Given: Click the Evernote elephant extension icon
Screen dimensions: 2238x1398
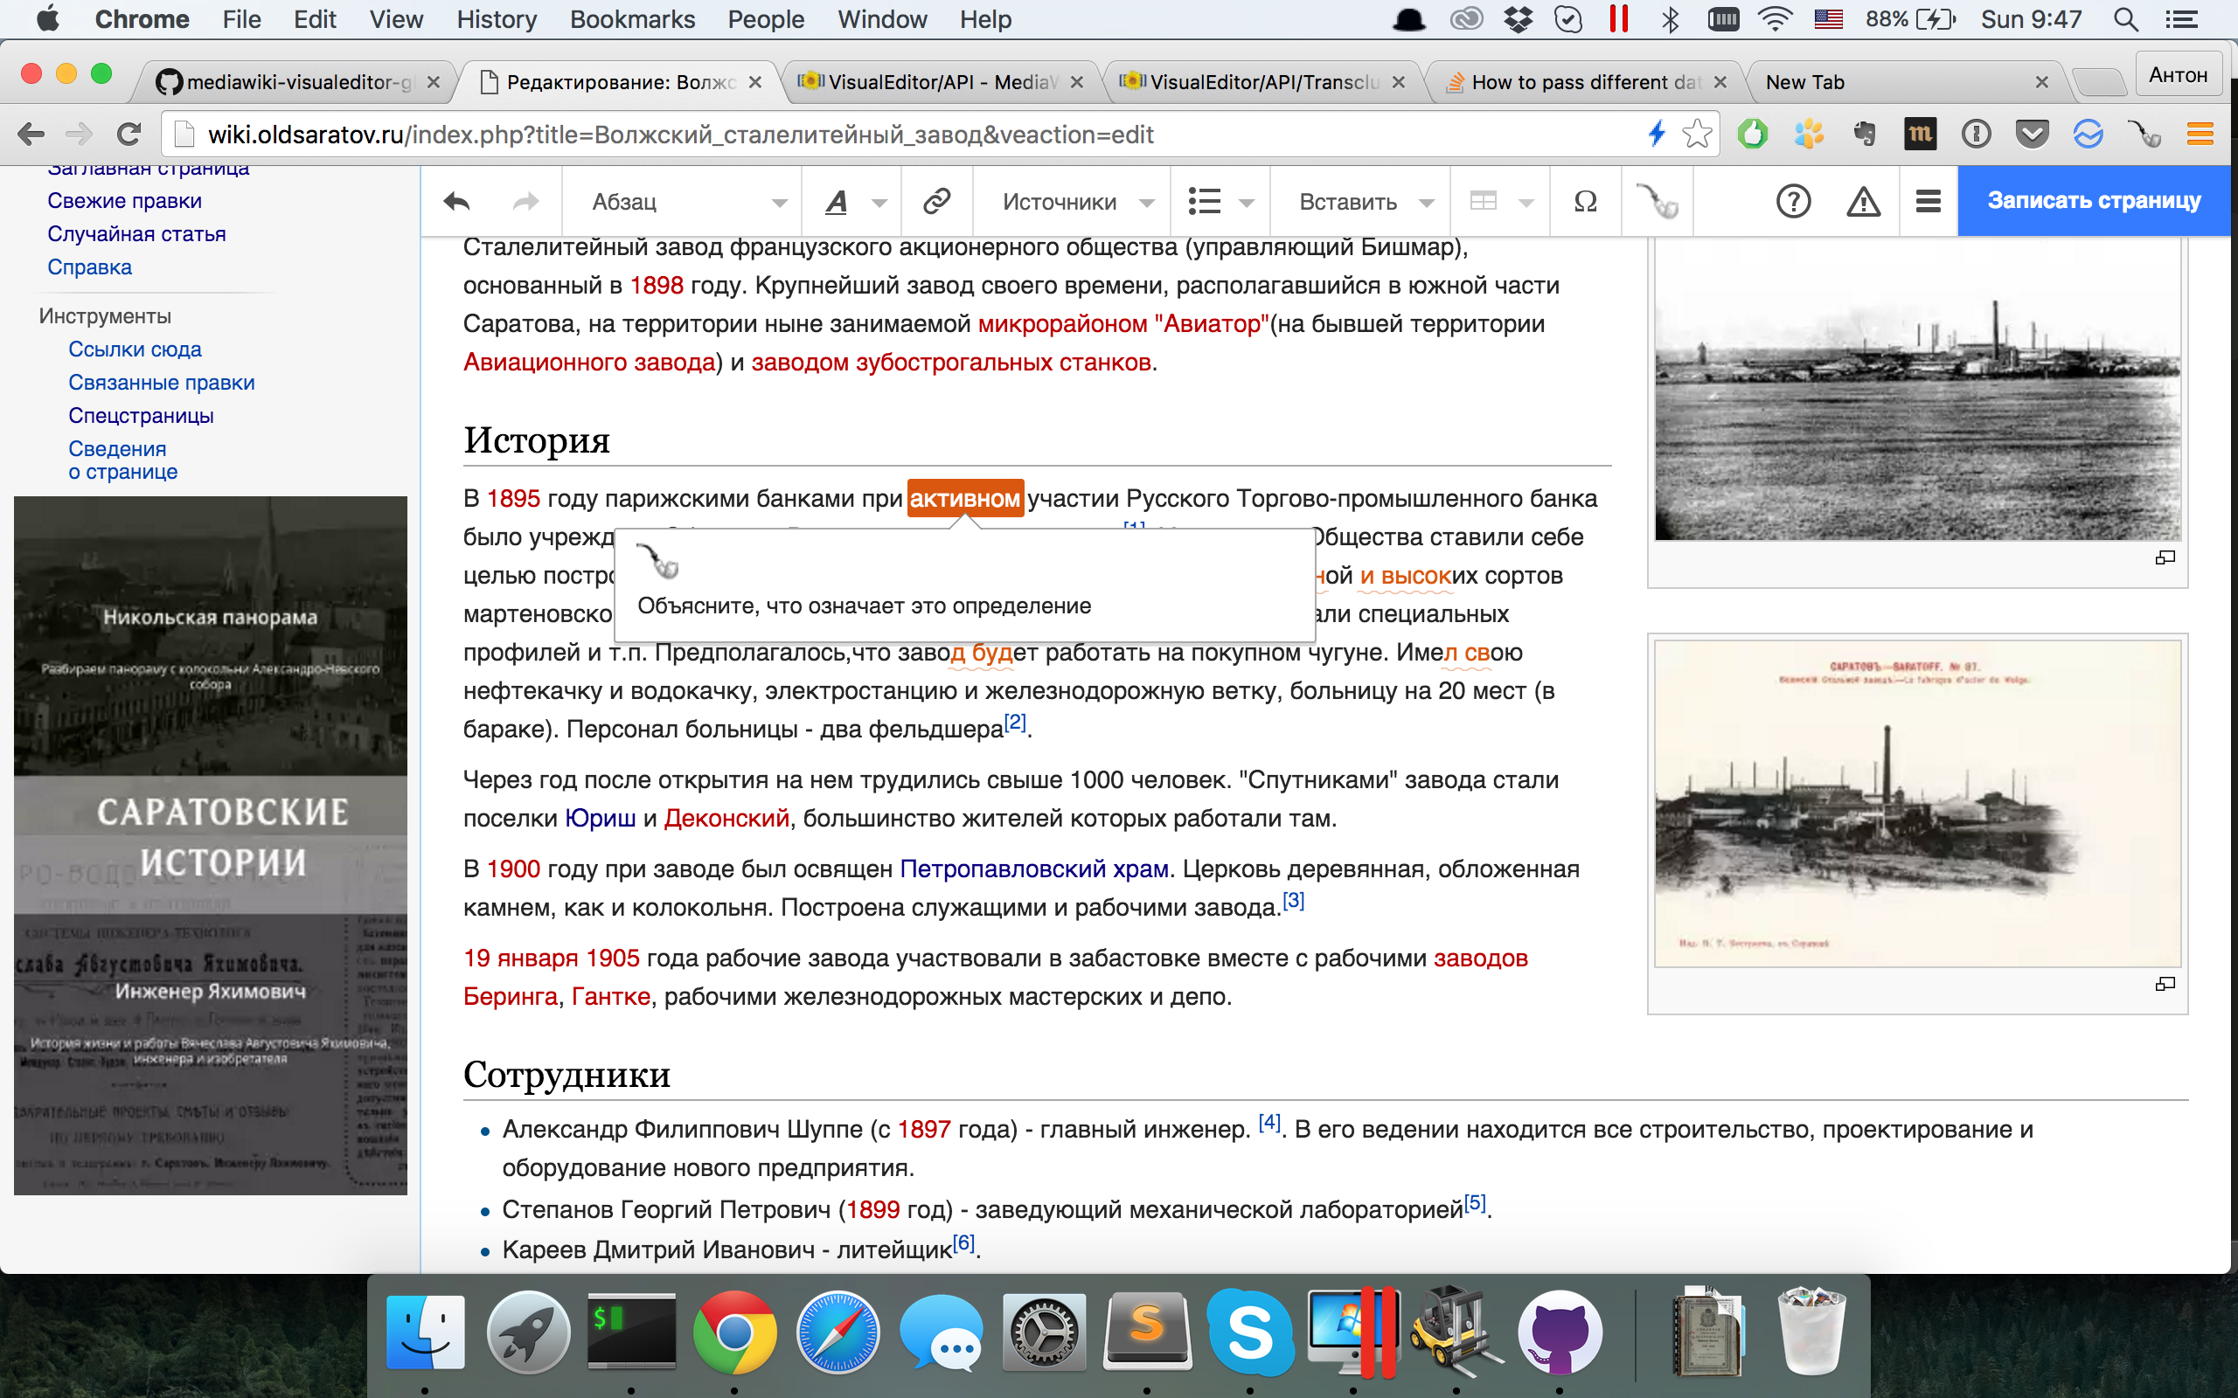Looking at the screenshot, I should coord(1865,135).
